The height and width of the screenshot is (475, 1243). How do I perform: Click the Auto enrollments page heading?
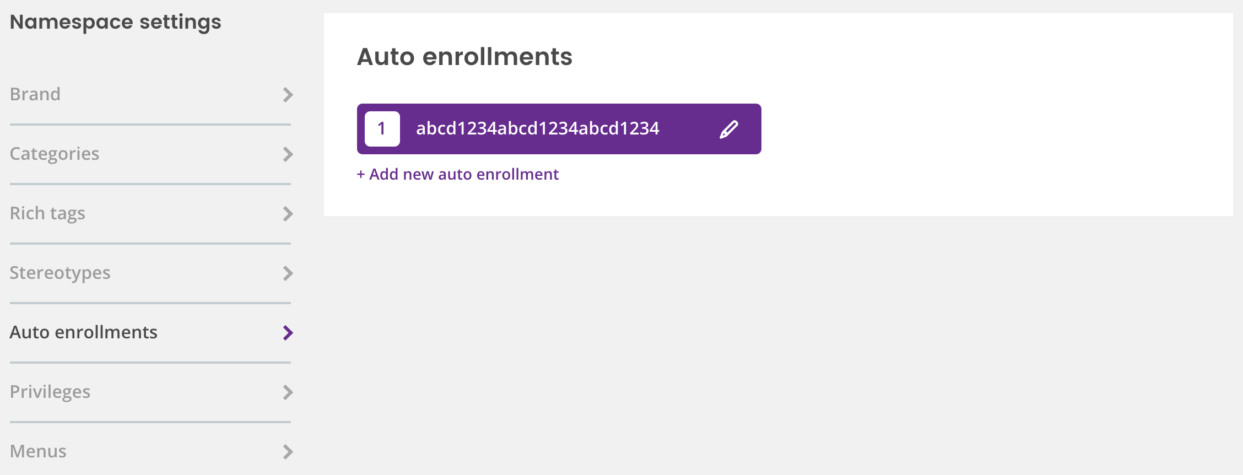464,57
